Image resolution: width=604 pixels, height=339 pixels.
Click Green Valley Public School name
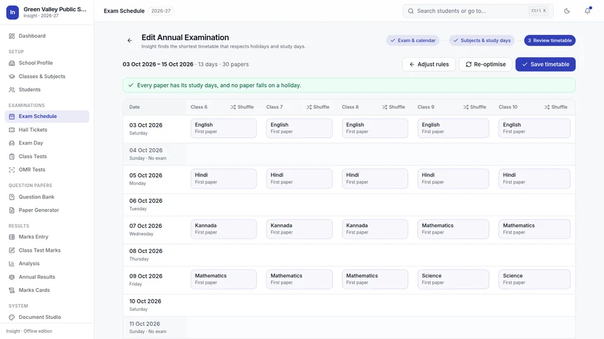(x=55, y=9)
